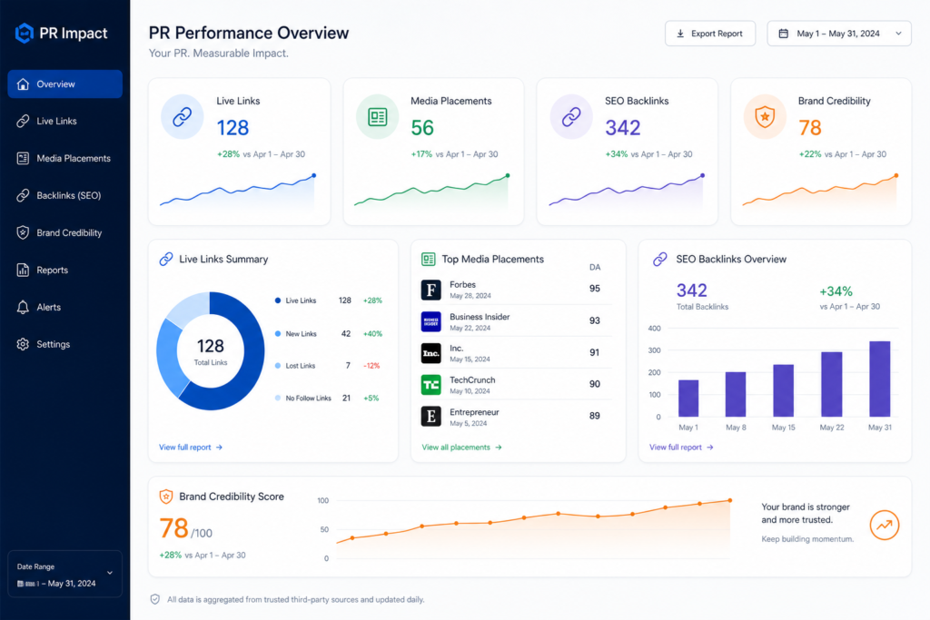Click the download icon on Export Report
Image resolution: width=930 pixels, height=620 pixels.
680,34
